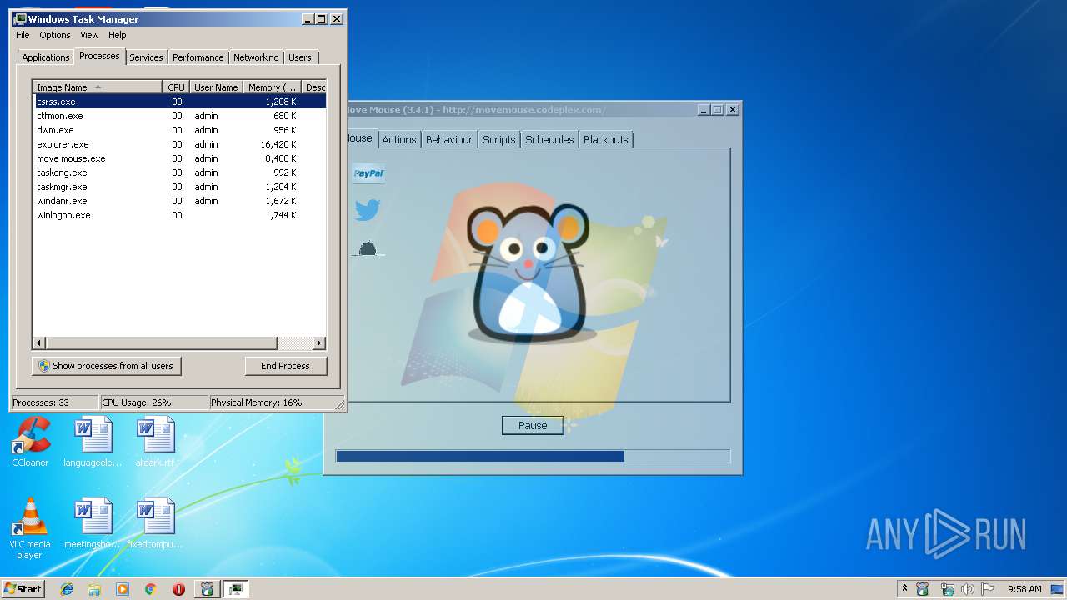Select the fixedcompu... Word document icon

point(156,523)
